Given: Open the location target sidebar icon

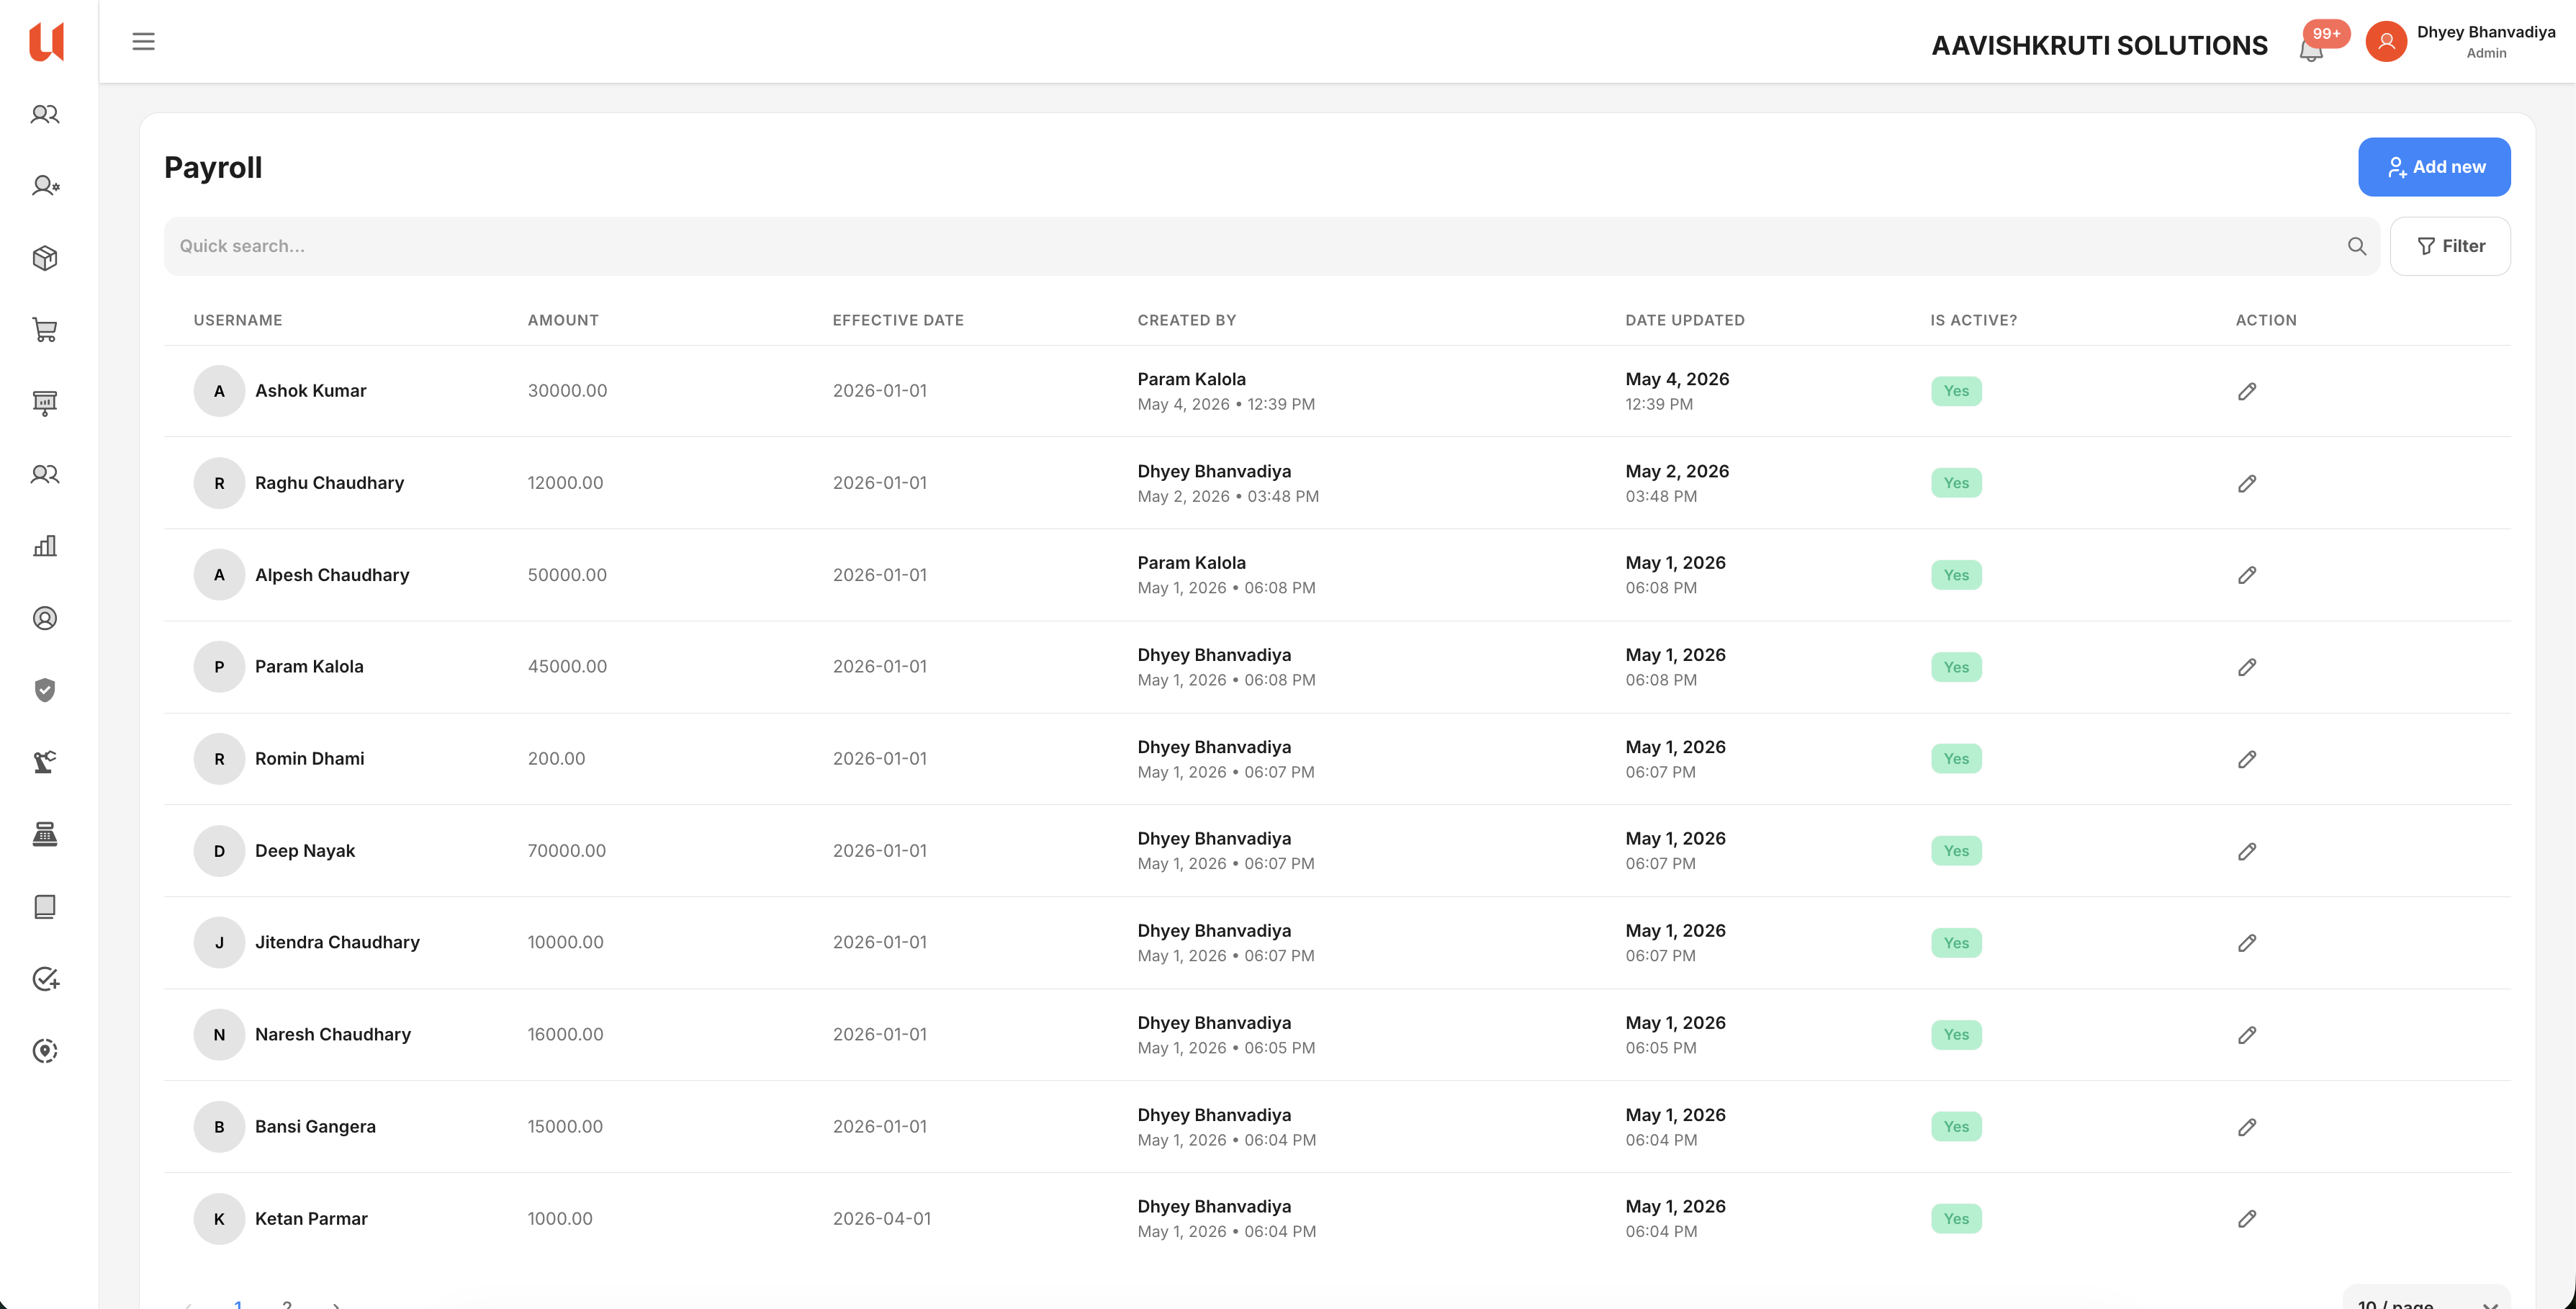Looking at the screenshot, I should [x=45, y=1050].
